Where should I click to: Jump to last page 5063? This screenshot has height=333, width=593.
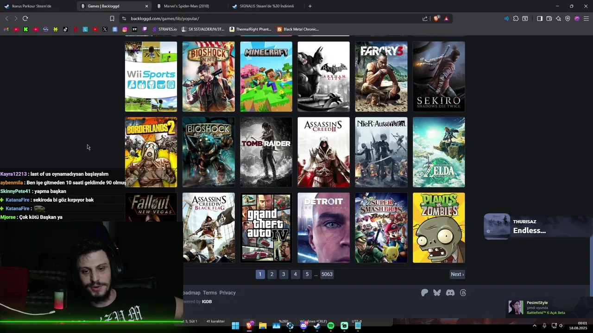(327, 274)
